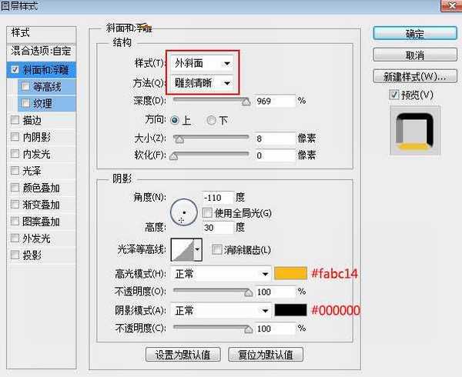Select the 下 direction radio button
The width and height of the screenshot is (462, 377).
(211, 121)
